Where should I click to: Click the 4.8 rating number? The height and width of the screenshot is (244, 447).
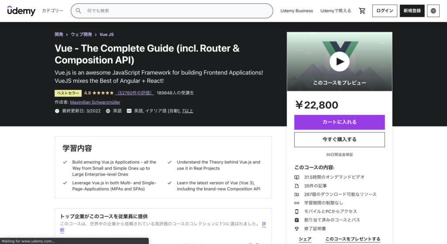point(87,93)
